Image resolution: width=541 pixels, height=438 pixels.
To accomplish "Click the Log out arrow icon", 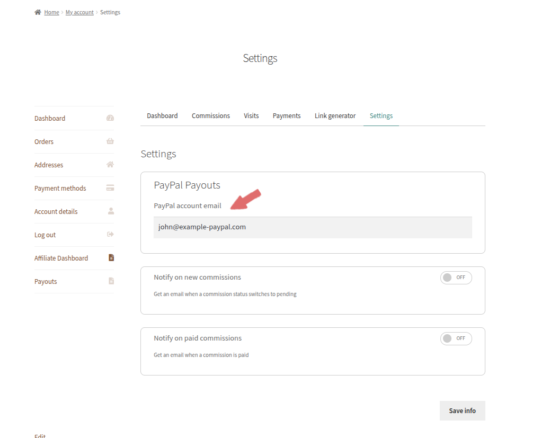I will pyautogui.click(x=110, y=235).
